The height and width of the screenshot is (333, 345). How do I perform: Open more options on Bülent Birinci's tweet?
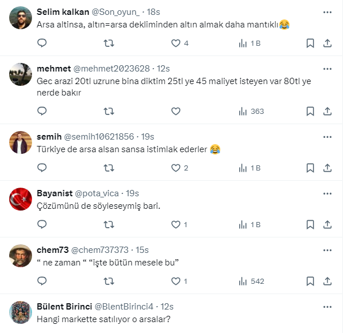[327, 307]
